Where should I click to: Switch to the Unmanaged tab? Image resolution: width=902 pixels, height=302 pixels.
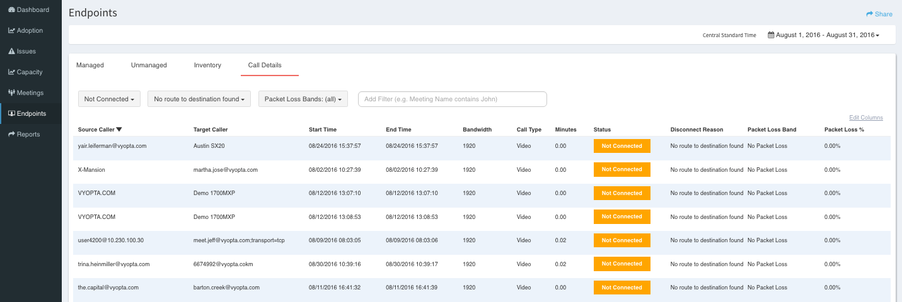tap(149, 65)
